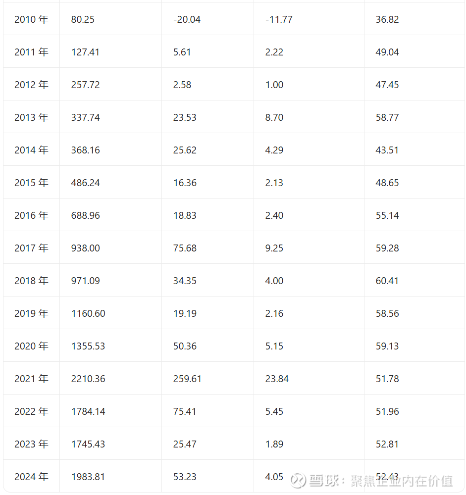Viewport: 466px width, 495px height.
Task: Click the value 2210.36
Action: (88, 379)
